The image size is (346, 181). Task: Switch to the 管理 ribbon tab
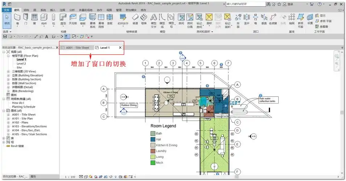click(x=119, y=10)
